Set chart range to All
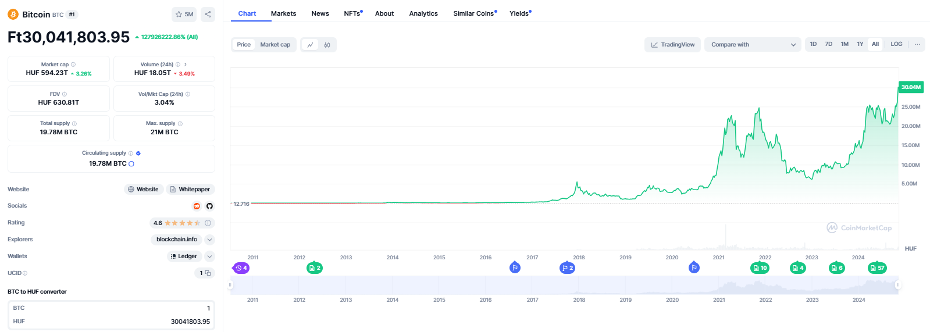This screenshot has height=332, width=930. click(x=875, y=44)
